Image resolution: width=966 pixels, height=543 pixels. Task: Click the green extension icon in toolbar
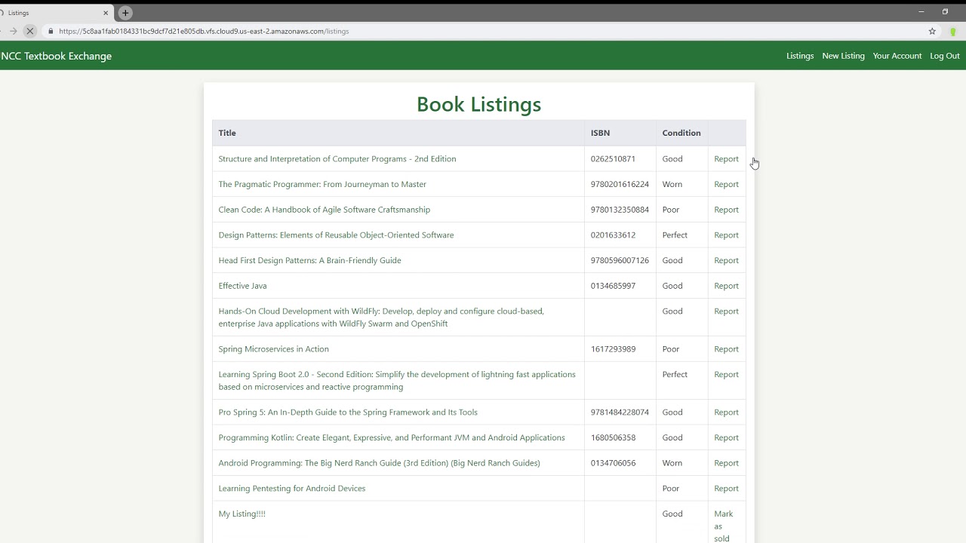(x=953, y=31)
